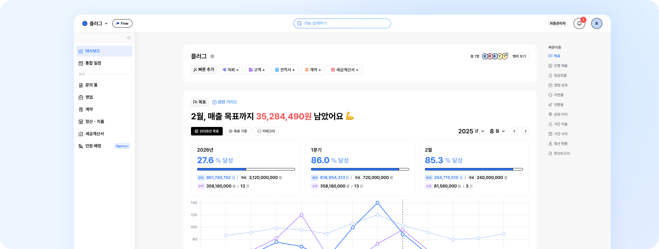This screenshot has height=249, width=659.
Task: Open 영업 in the sidebar menu
Action: 104,97
